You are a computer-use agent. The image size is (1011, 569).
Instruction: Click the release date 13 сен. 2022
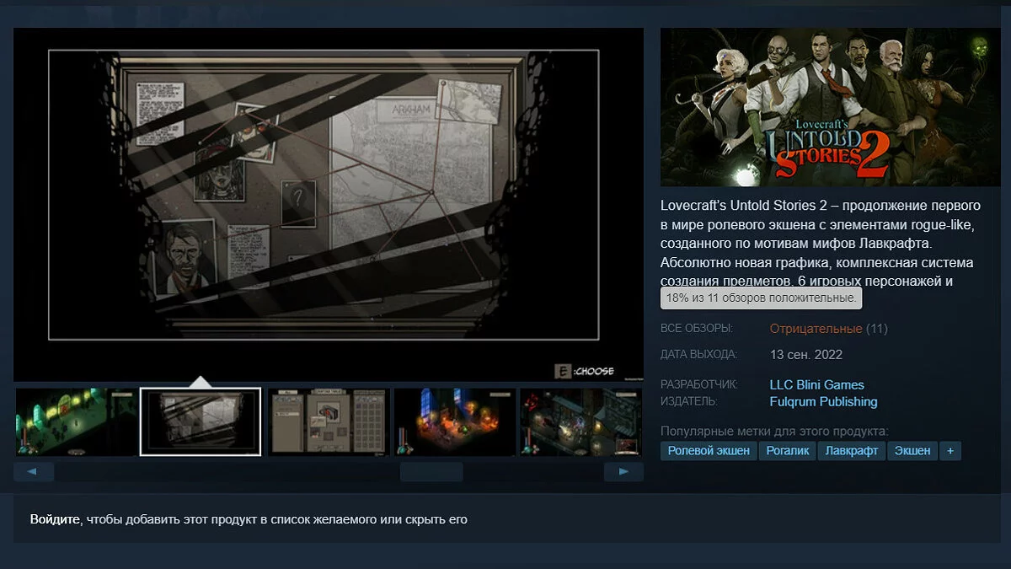pyautogui.click(x=806, y=355)
